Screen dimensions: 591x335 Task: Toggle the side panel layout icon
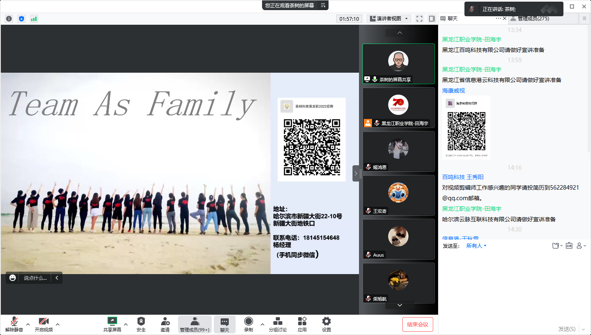432,19
